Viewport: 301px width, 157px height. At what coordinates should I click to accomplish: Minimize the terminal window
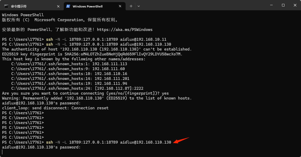coord(271,5)
